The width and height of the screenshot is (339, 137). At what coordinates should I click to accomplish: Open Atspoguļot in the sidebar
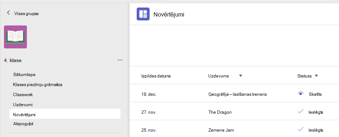click(23, 124)
